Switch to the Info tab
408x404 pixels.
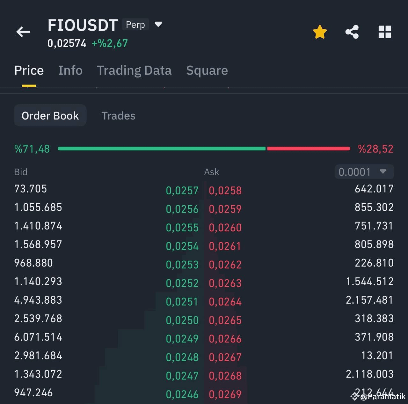point(70,70)
